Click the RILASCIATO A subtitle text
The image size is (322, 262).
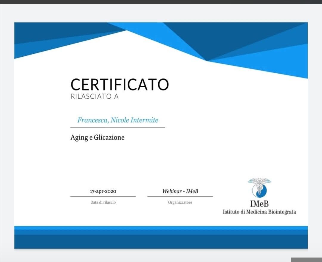(95, 97)
